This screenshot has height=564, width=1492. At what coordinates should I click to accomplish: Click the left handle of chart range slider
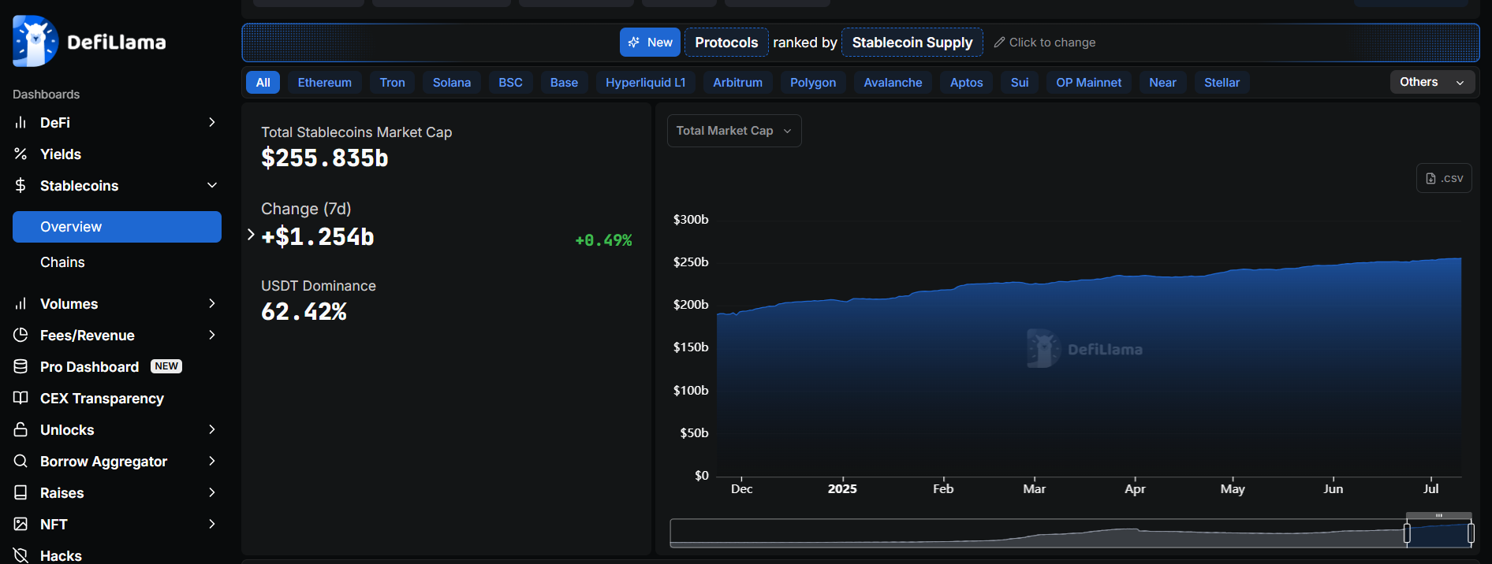pos(1407,533)
